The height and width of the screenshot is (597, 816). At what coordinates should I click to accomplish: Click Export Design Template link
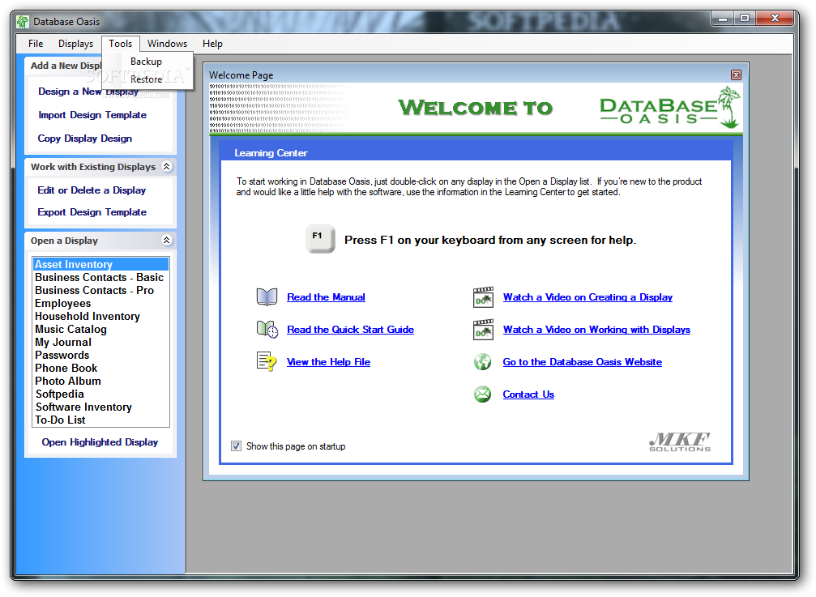click(x=92, y=212)
